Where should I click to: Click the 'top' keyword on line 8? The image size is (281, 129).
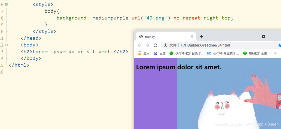click(226, 18)
